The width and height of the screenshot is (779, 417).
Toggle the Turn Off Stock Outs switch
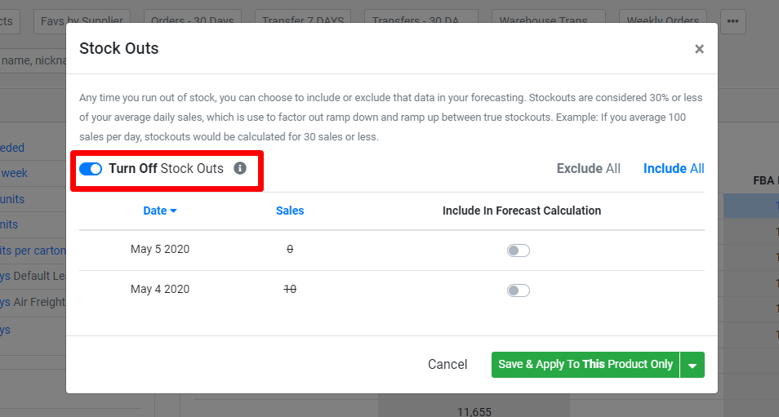coord(91,169)
